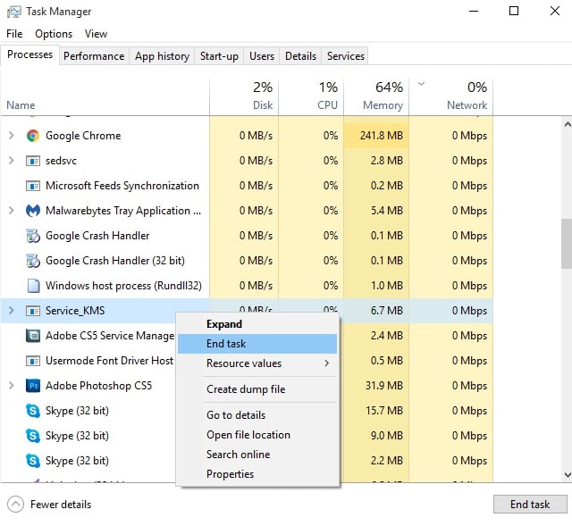Choose Expand from the context menu
Viewport: 572px width, 526px height.
coord(257,324)
